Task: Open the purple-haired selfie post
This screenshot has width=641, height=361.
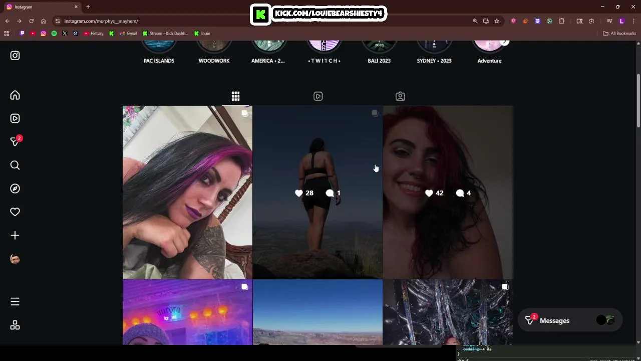Action: click(187, 192)
